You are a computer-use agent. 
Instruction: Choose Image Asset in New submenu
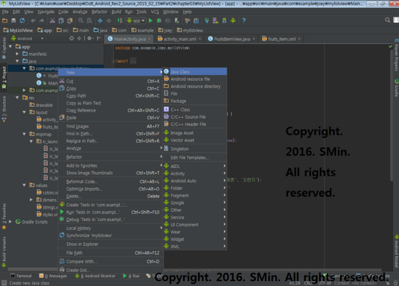[195, 133]
